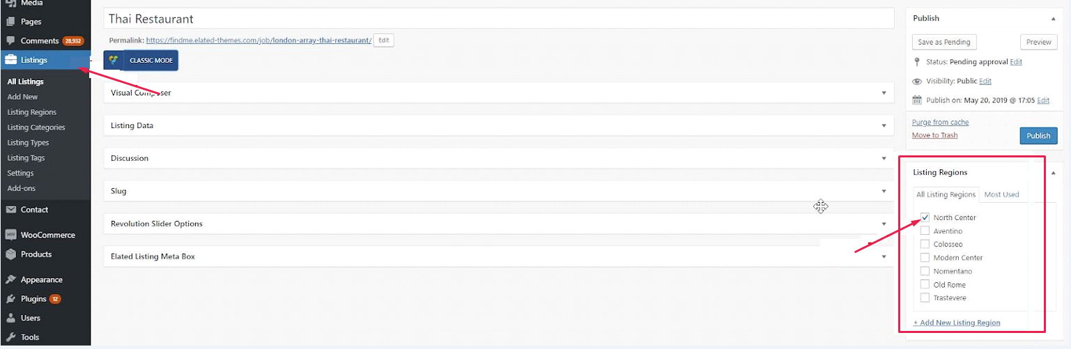Click the Comments speech bubble icon
This screenshot has width=1071, height=349.
tap(10, 40)
